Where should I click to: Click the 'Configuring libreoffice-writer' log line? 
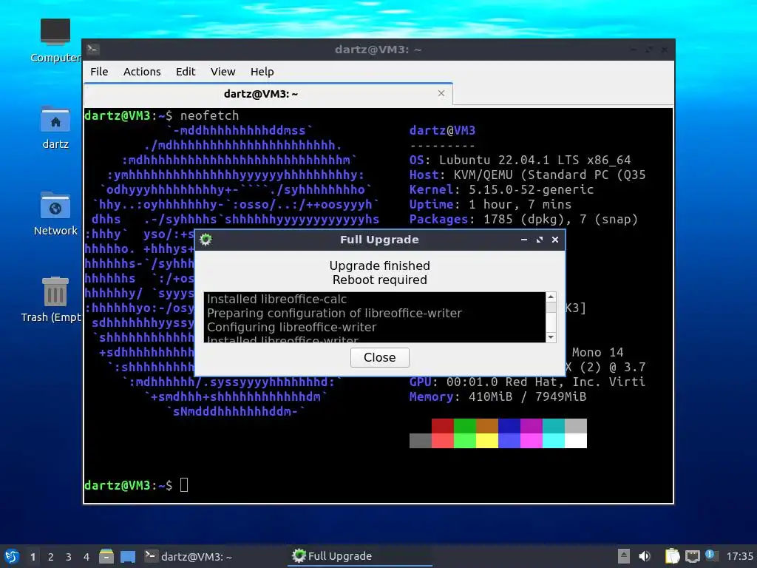click(x=291, y=327)
